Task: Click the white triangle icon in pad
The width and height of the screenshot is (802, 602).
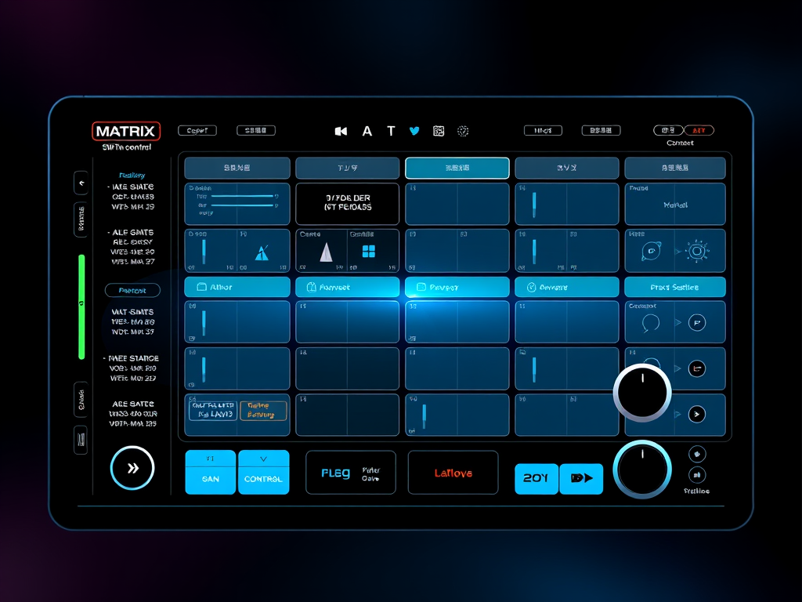Action: pos(326,252)
